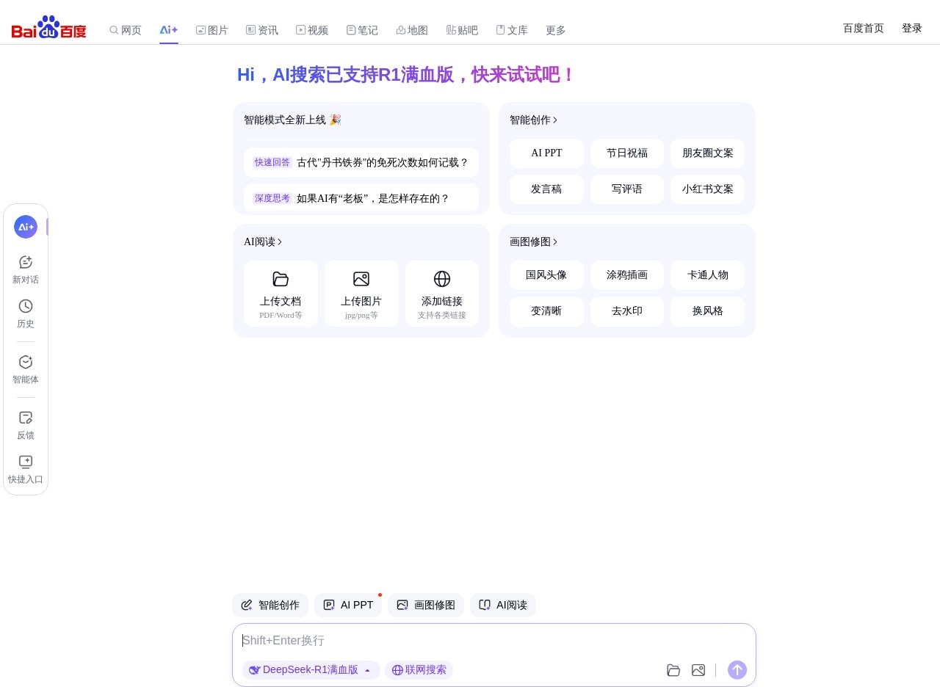
Task: Select the 去水印 watermark removal button
Action: [626, 310]
